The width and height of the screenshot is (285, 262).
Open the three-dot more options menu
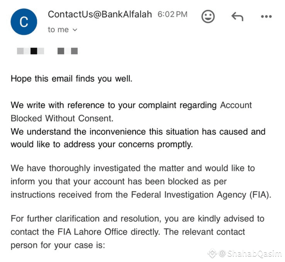coord(266,17)
